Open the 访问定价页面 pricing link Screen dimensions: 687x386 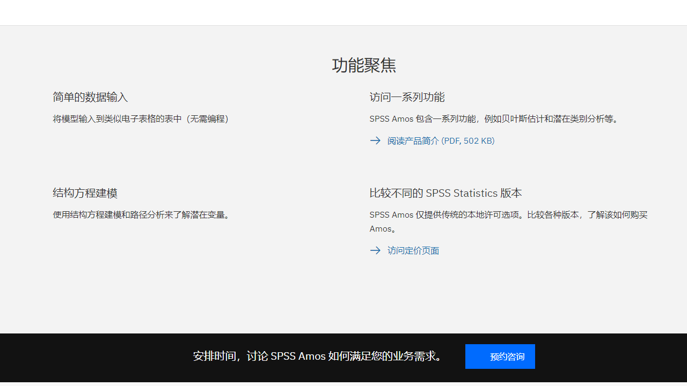pyautogui.click(x=413, y=250)
